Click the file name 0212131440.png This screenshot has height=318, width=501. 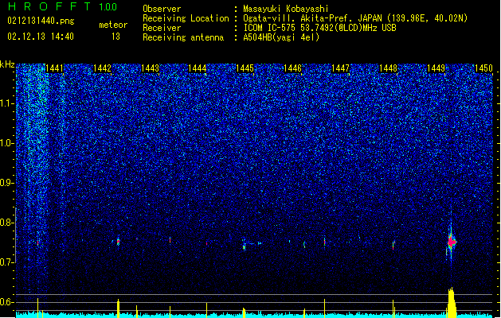click(41, 21)
